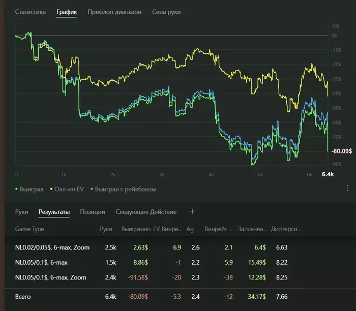Sort by the "Ag." column header
356x311 pixels.
coord(191,229)
